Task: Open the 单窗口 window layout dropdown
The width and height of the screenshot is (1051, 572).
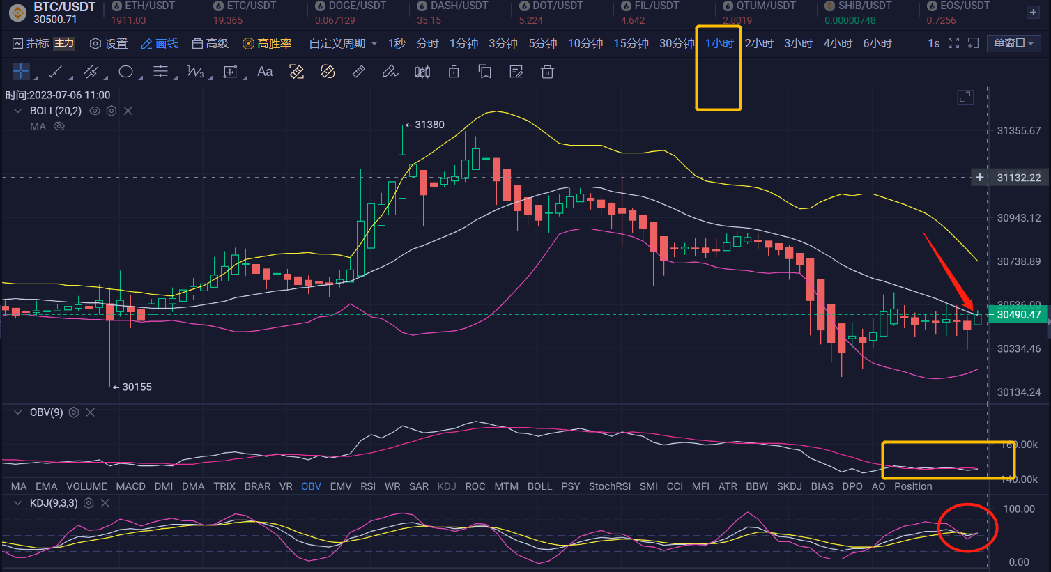Action: point(1013,43)
